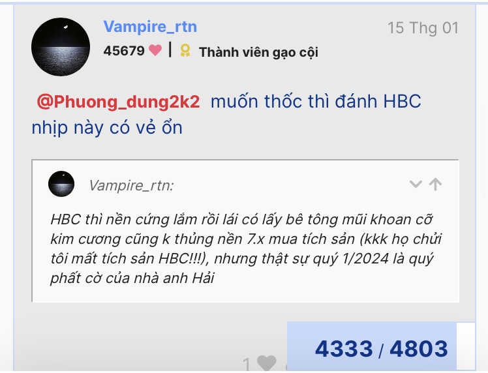Click the number 4803 in the counter
The image size is (488, 373).
419,349
